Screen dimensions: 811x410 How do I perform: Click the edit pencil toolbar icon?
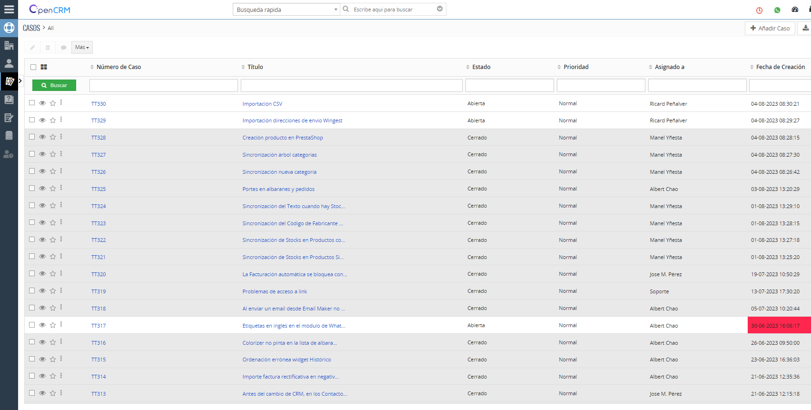coord(32,48)
